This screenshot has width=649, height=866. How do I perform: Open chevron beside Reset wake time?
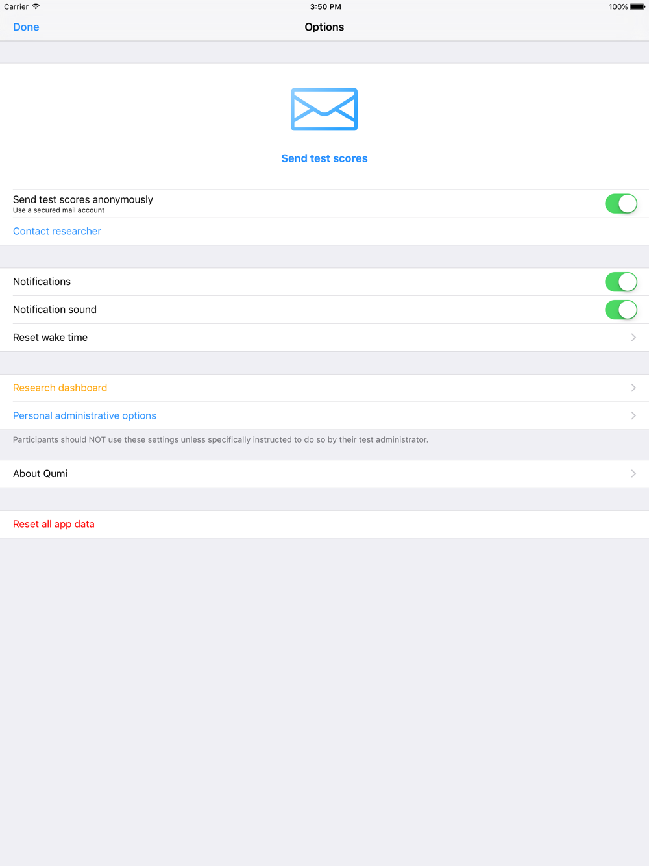tap(633, 338)
